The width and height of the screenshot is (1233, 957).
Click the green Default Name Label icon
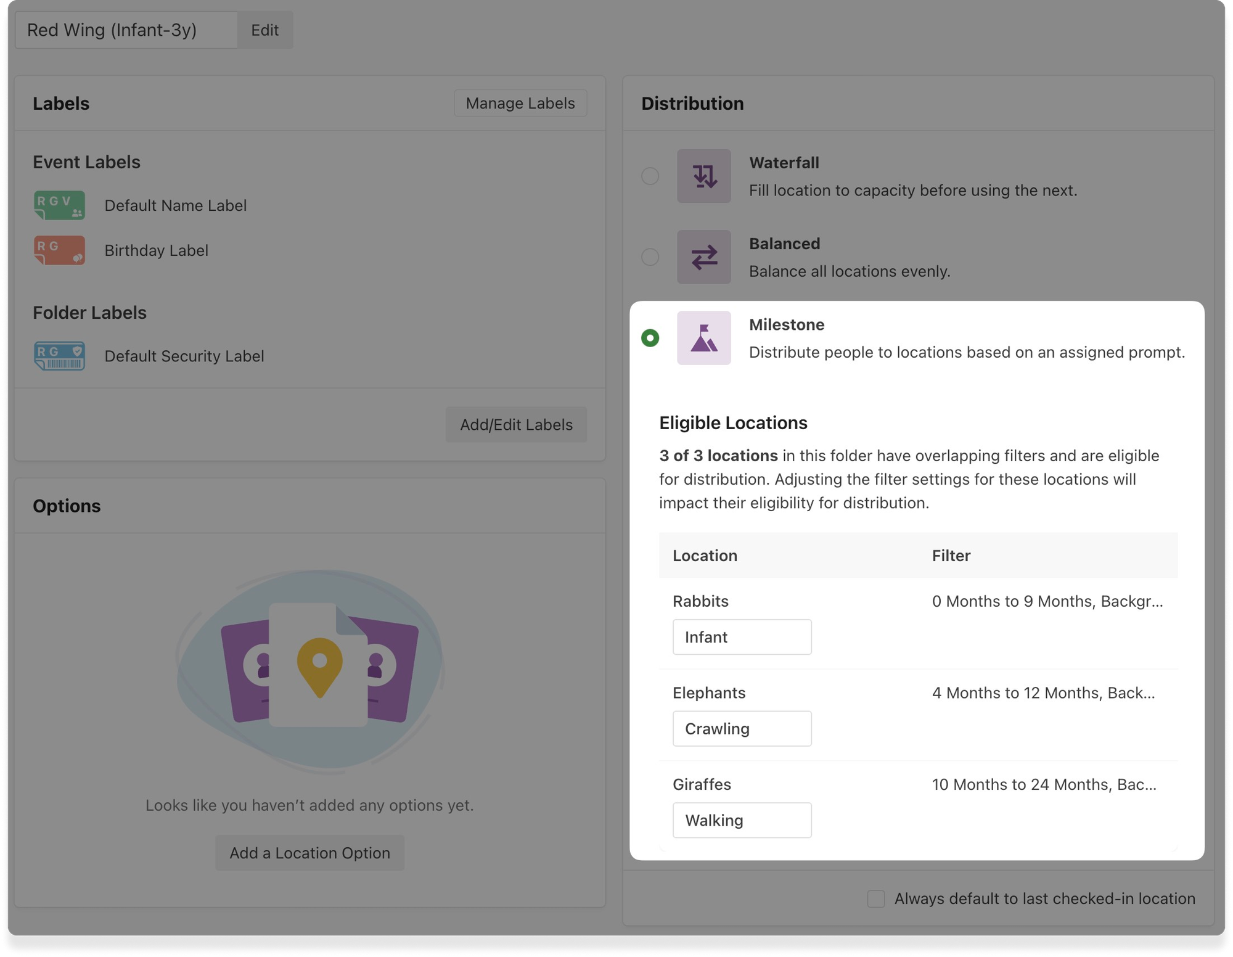point(59,205)
